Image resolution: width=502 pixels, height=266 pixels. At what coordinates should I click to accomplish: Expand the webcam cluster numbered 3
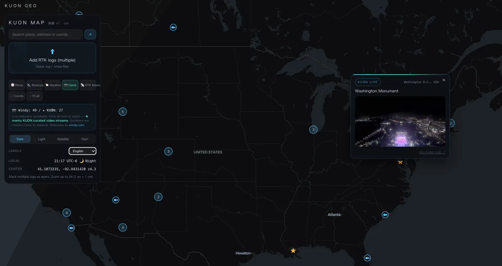point(168,151)
